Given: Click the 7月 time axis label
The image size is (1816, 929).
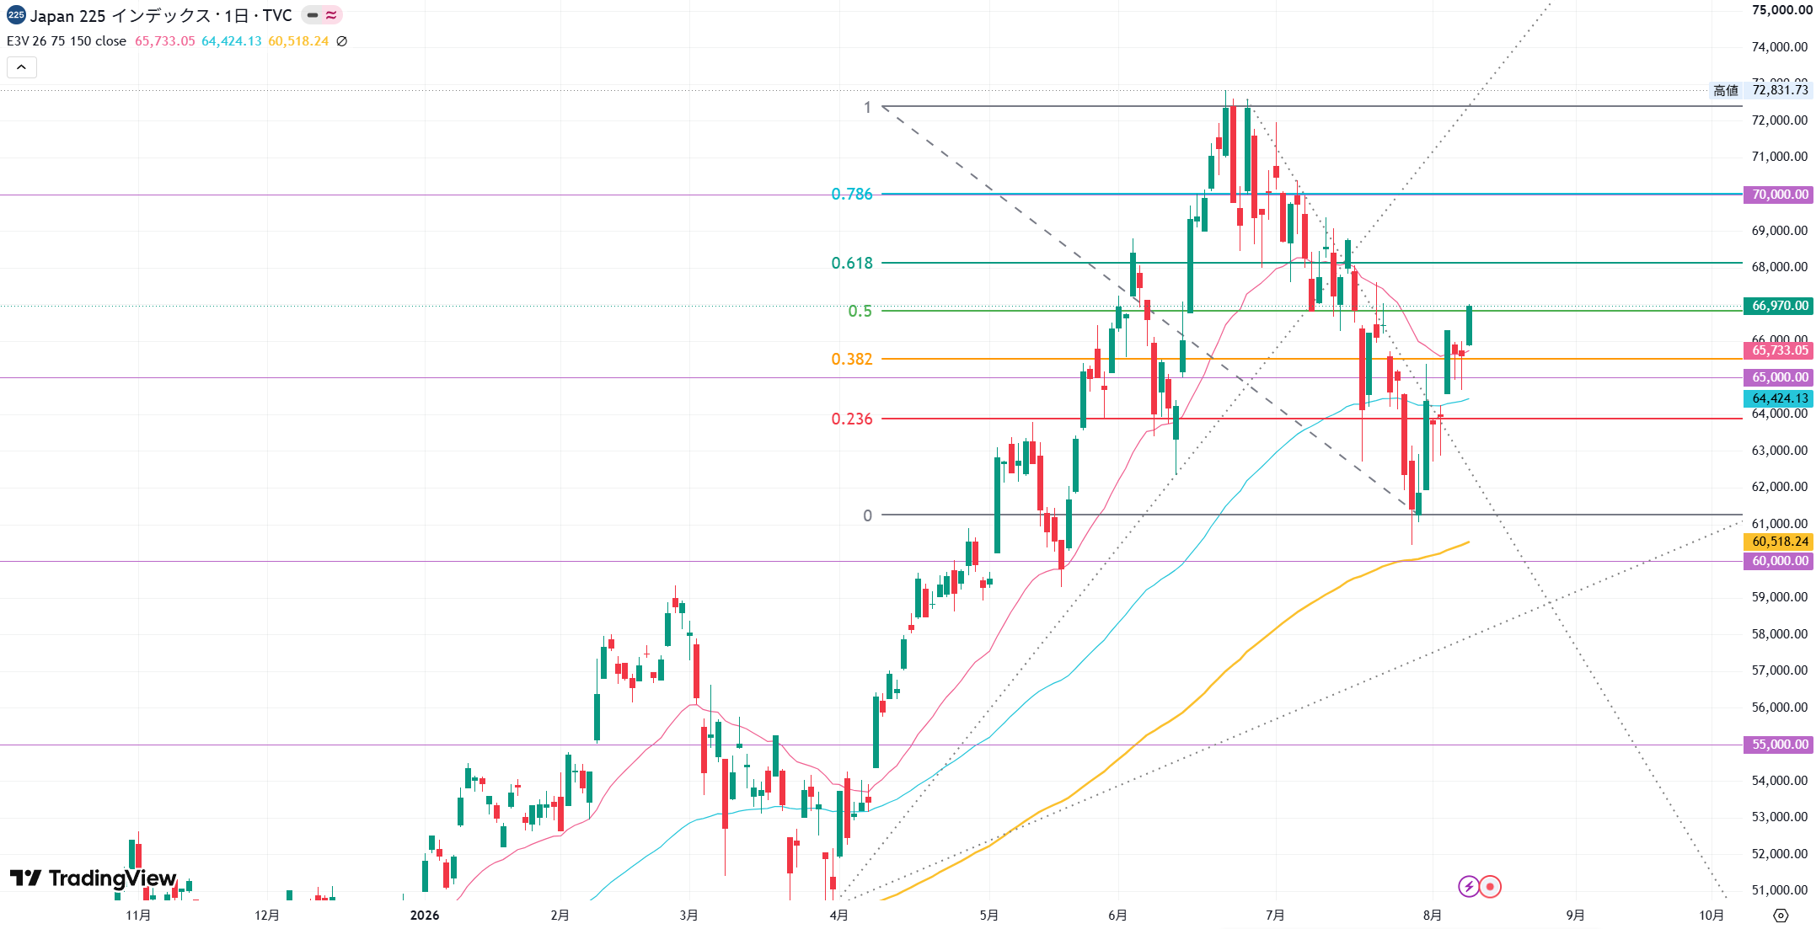Looking at the screenshot, I should [x=1275, y=916].
